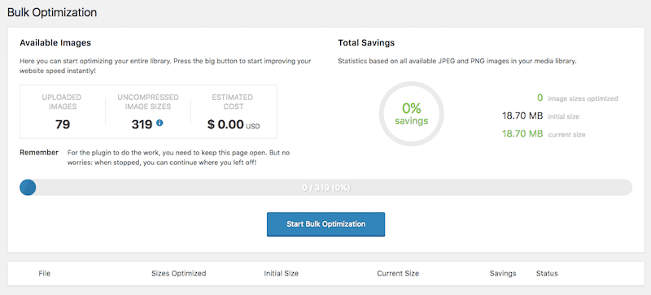The width and height of the screenshot is (651, 295).
Task: Click the 0% savings circle chart
Action: pyautogui.click(x=412, y=114)
